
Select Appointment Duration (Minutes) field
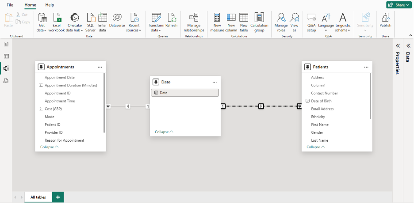(x=70, y=85)
